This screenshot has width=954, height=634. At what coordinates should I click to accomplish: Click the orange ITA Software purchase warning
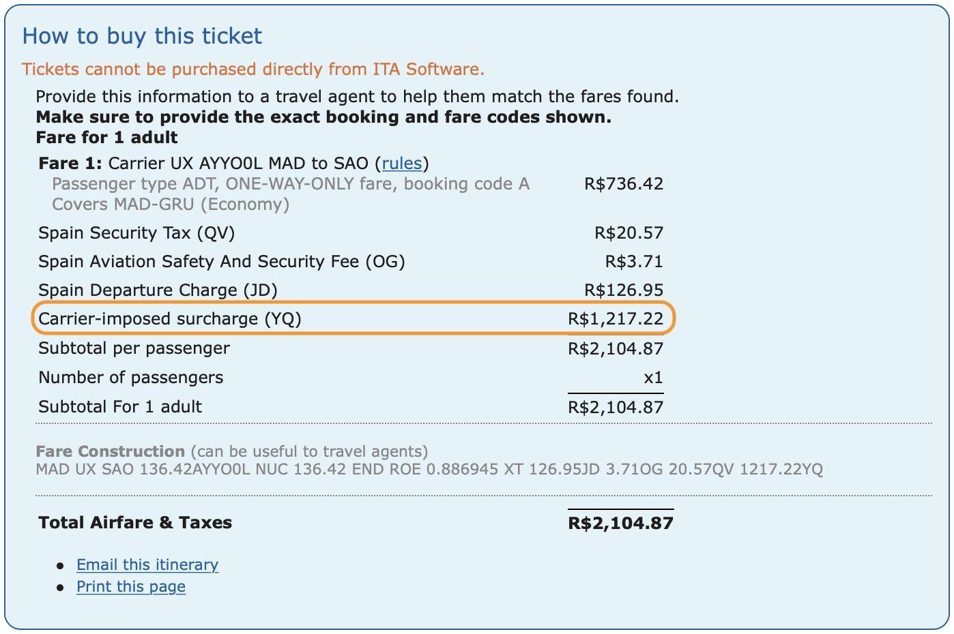point(253,70)
